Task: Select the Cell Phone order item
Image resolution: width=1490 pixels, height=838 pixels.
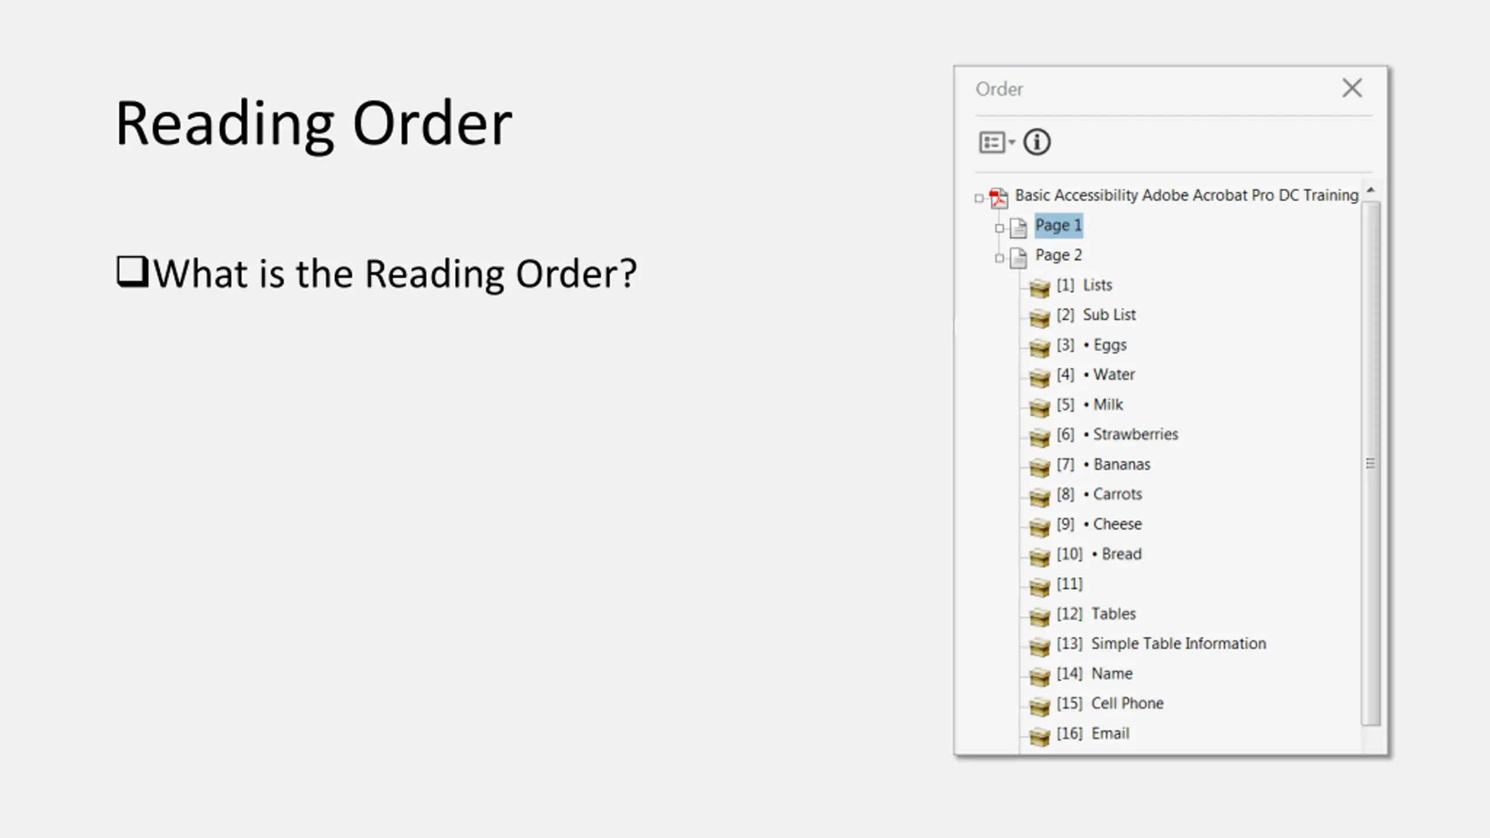Action: pyautogui.click(x=1127, y=703)
